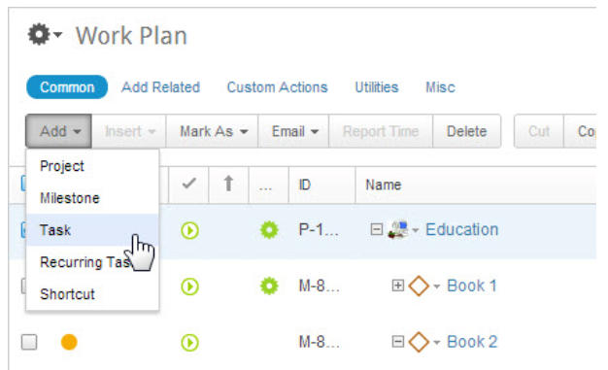Open the Mark As dropdown

click(x=212, y=131)
